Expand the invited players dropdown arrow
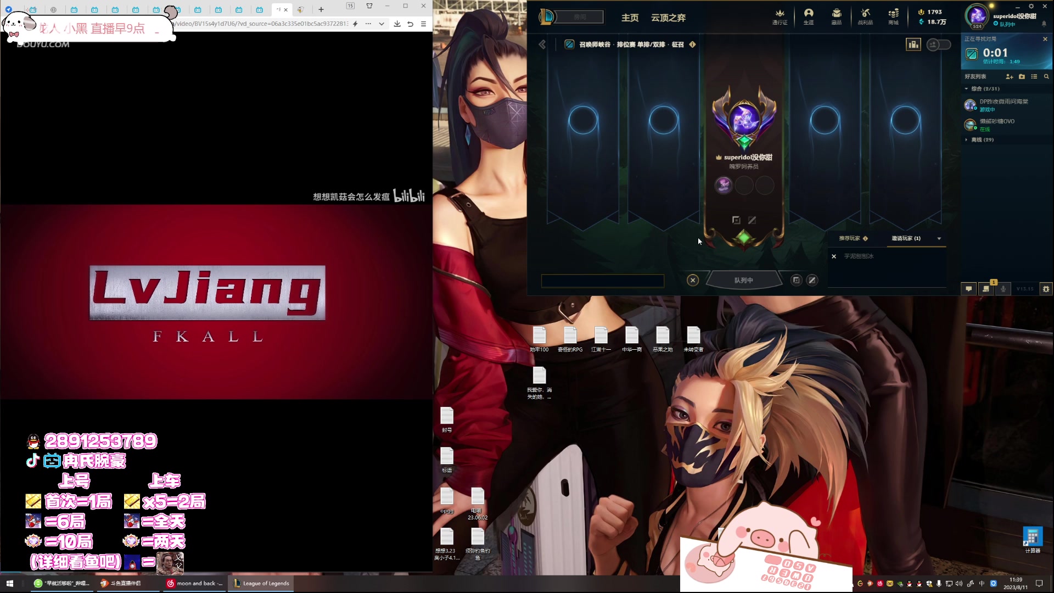Image resolution: width=1054 pixels, height=593 pixels. pyautogui.click(x=939, y=239)
